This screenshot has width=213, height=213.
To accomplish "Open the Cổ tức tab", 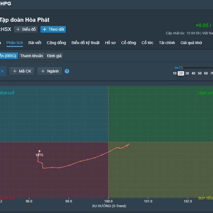I will (x=147, y=43).
